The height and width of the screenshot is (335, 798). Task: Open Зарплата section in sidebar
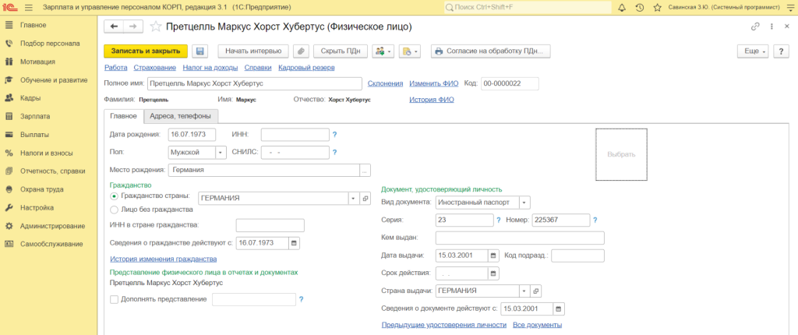[x=35, y=116]
